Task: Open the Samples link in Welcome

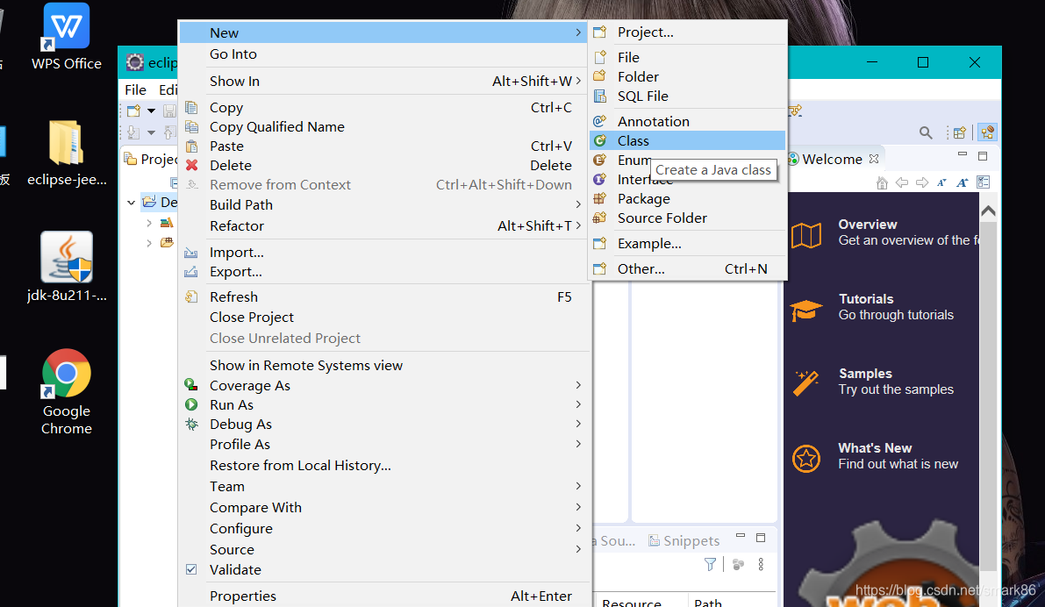Action: click(x=865, y=374)
